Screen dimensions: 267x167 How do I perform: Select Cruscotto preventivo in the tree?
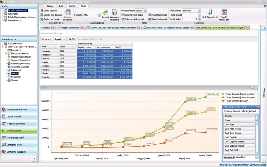[20, 63]
